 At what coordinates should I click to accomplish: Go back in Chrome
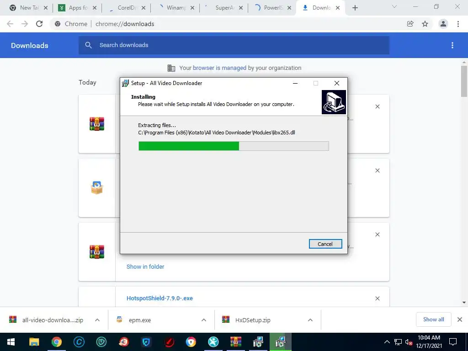click(10, 24)
